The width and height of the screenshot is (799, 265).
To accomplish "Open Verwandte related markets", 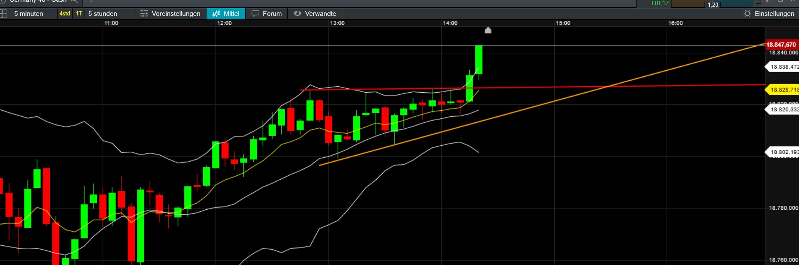I will point(315,14).
